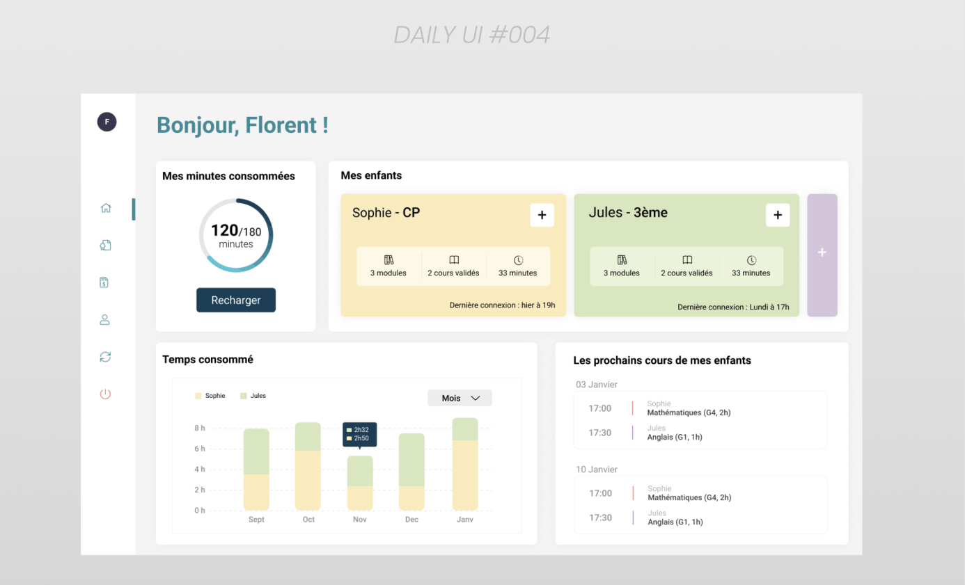Viewport: 965px width, 585px height.
Task: Open the billing invoice sidebar icon
Action: [x=104, y=282]
